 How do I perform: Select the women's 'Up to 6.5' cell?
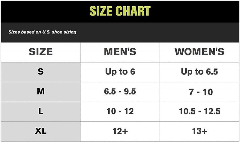click(x=199, y=72)
